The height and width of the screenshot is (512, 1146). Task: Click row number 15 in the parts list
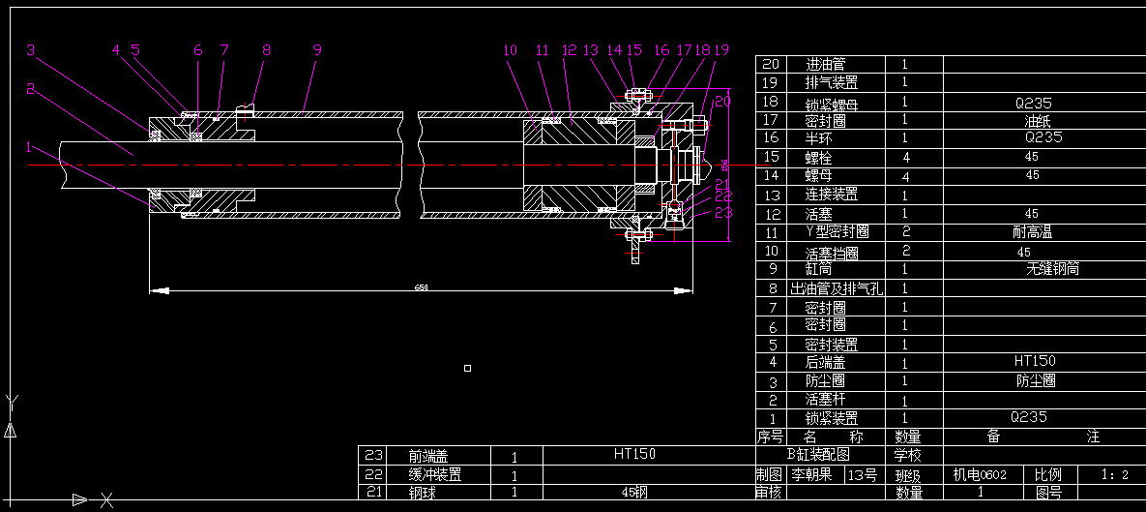[x=771, y=157]
